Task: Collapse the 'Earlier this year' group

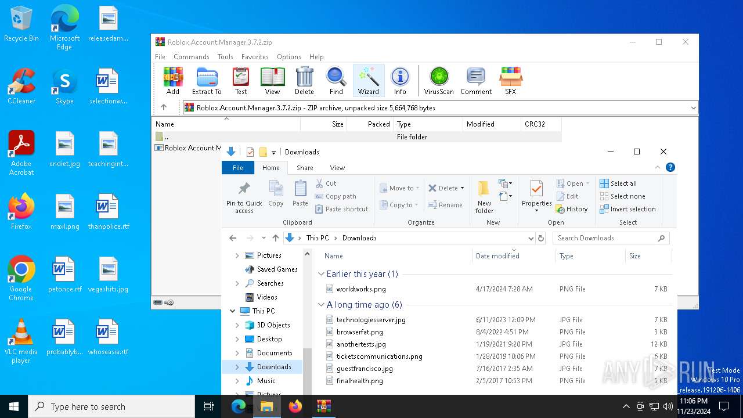Action: pos(321,274)
